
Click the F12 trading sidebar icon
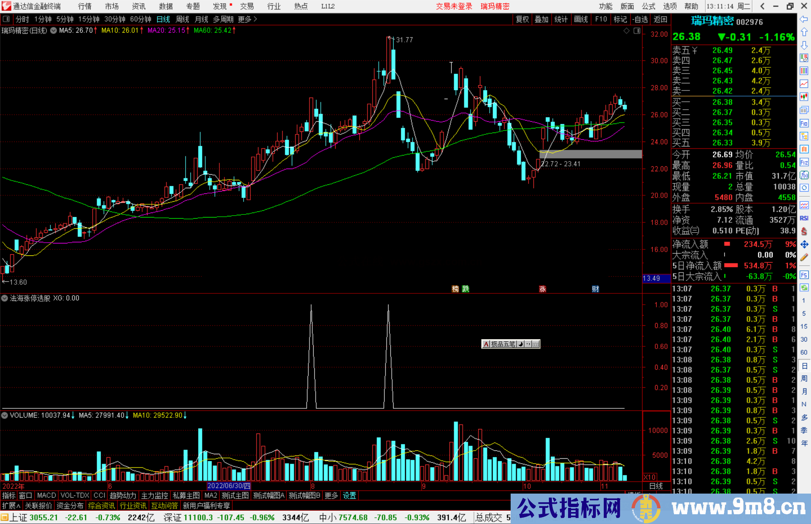(x=804, y=162)
